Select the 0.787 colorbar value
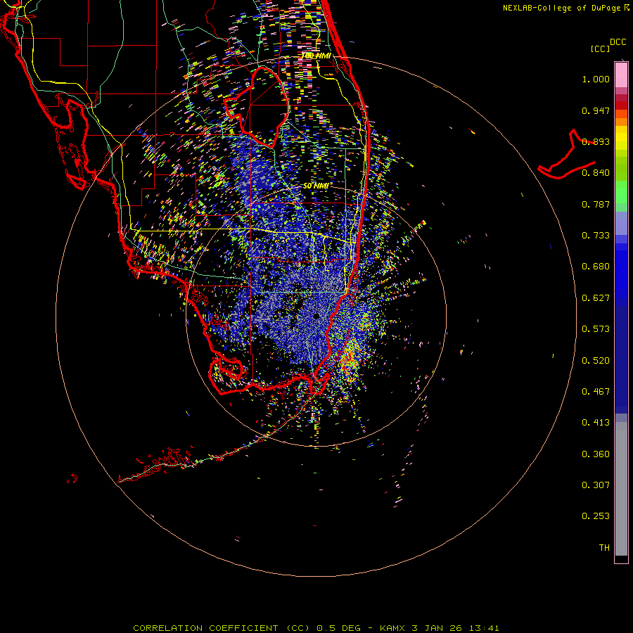The width and height of the screenshot is (633, 633). tap(596, 204)
